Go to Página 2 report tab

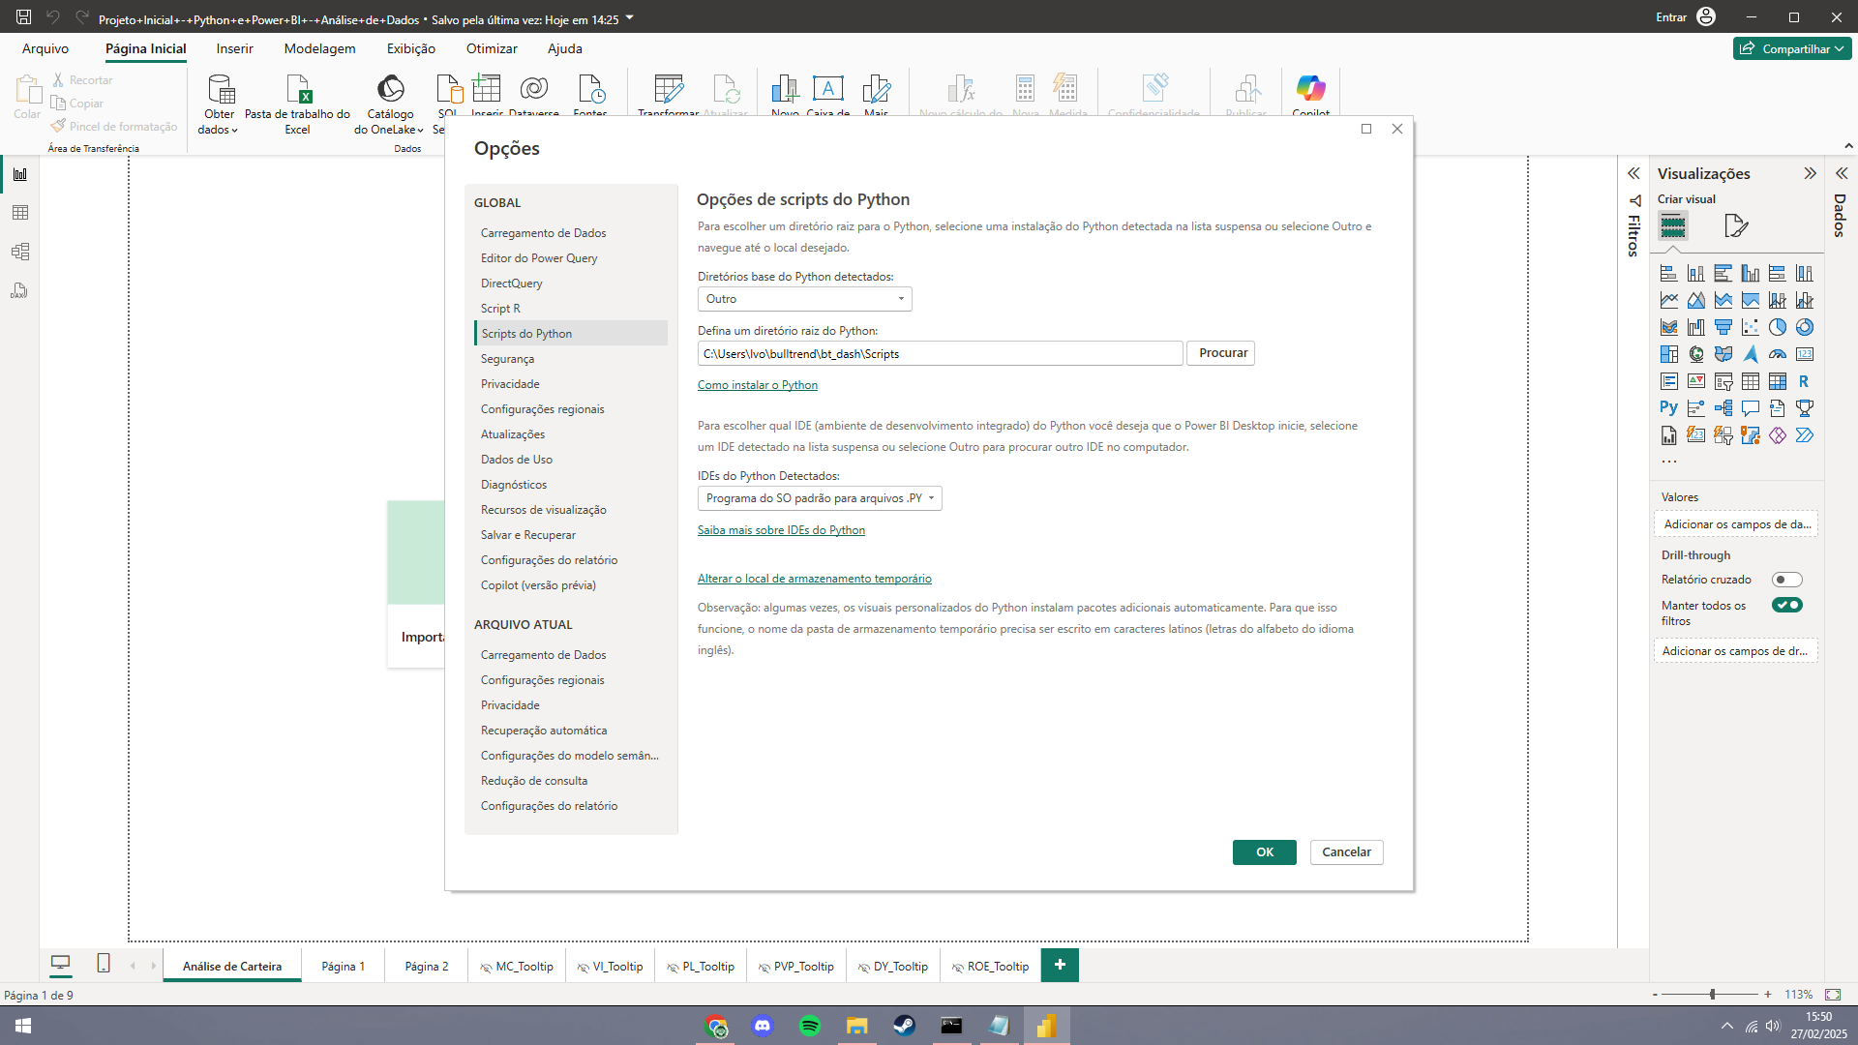(x=426, y=967)
